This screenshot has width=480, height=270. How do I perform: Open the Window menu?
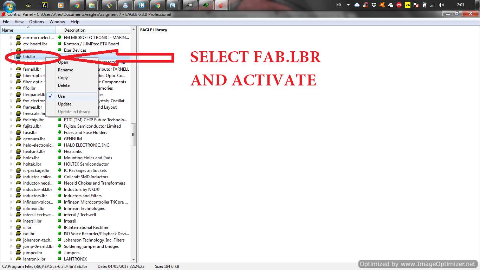pos(57,22)
